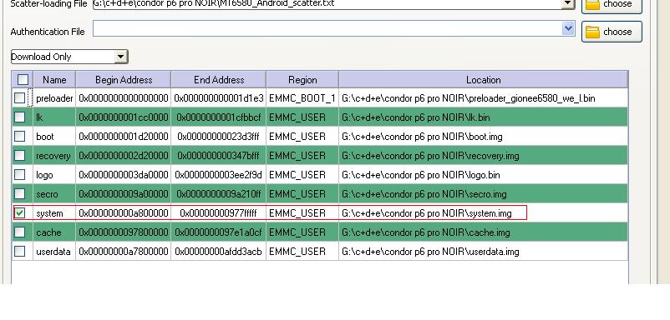Click end address 0x0000000001cfbbcf of lk
Image resolution: width=670 pixels, height=320 pixels.
point(219,117)
